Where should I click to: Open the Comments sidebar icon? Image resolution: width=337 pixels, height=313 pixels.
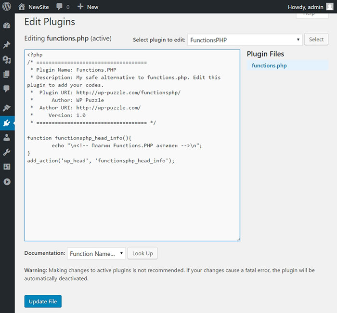tap(7, 89)
